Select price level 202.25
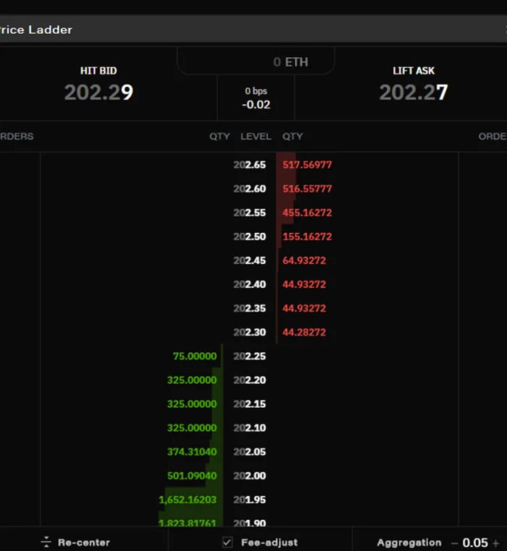This screenshot has width=507, height=551. click(x=250, y=356)
